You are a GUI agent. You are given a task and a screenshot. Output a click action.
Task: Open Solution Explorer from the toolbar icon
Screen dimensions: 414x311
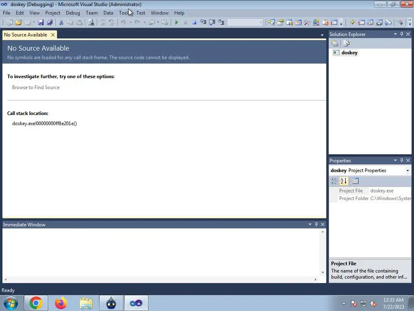click(x=271, y=23)
